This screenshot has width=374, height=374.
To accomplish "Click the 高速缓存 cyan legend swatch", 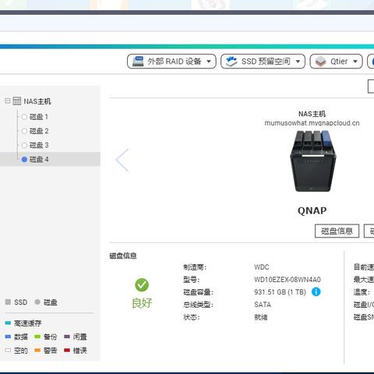I will pos(8,323).
